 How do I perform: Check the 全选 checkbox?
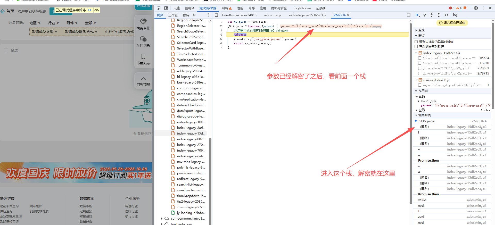coord(6,50)
